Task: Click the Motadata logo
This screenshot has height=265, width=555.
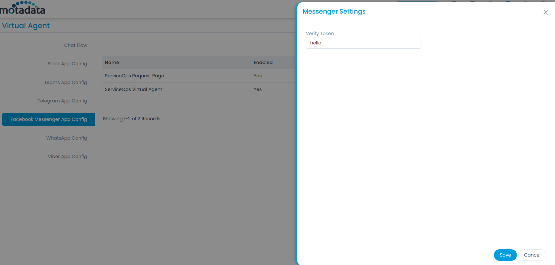Action: click(x=23, y=8)
